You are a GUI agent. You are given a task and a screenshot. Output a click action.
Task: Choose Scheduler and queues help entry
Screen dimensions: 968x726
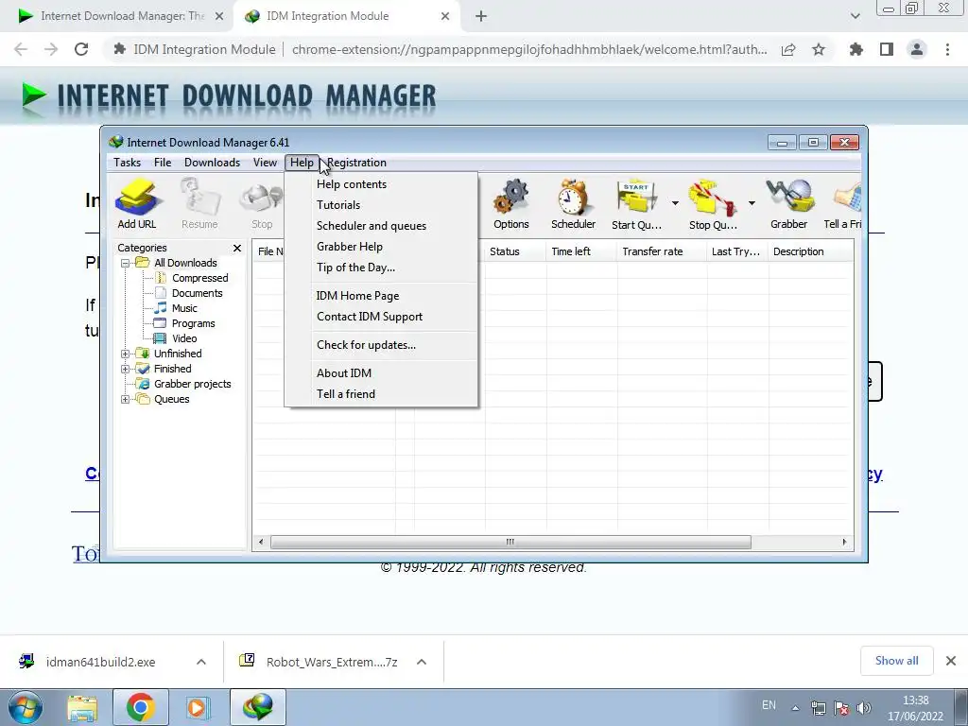381,226
